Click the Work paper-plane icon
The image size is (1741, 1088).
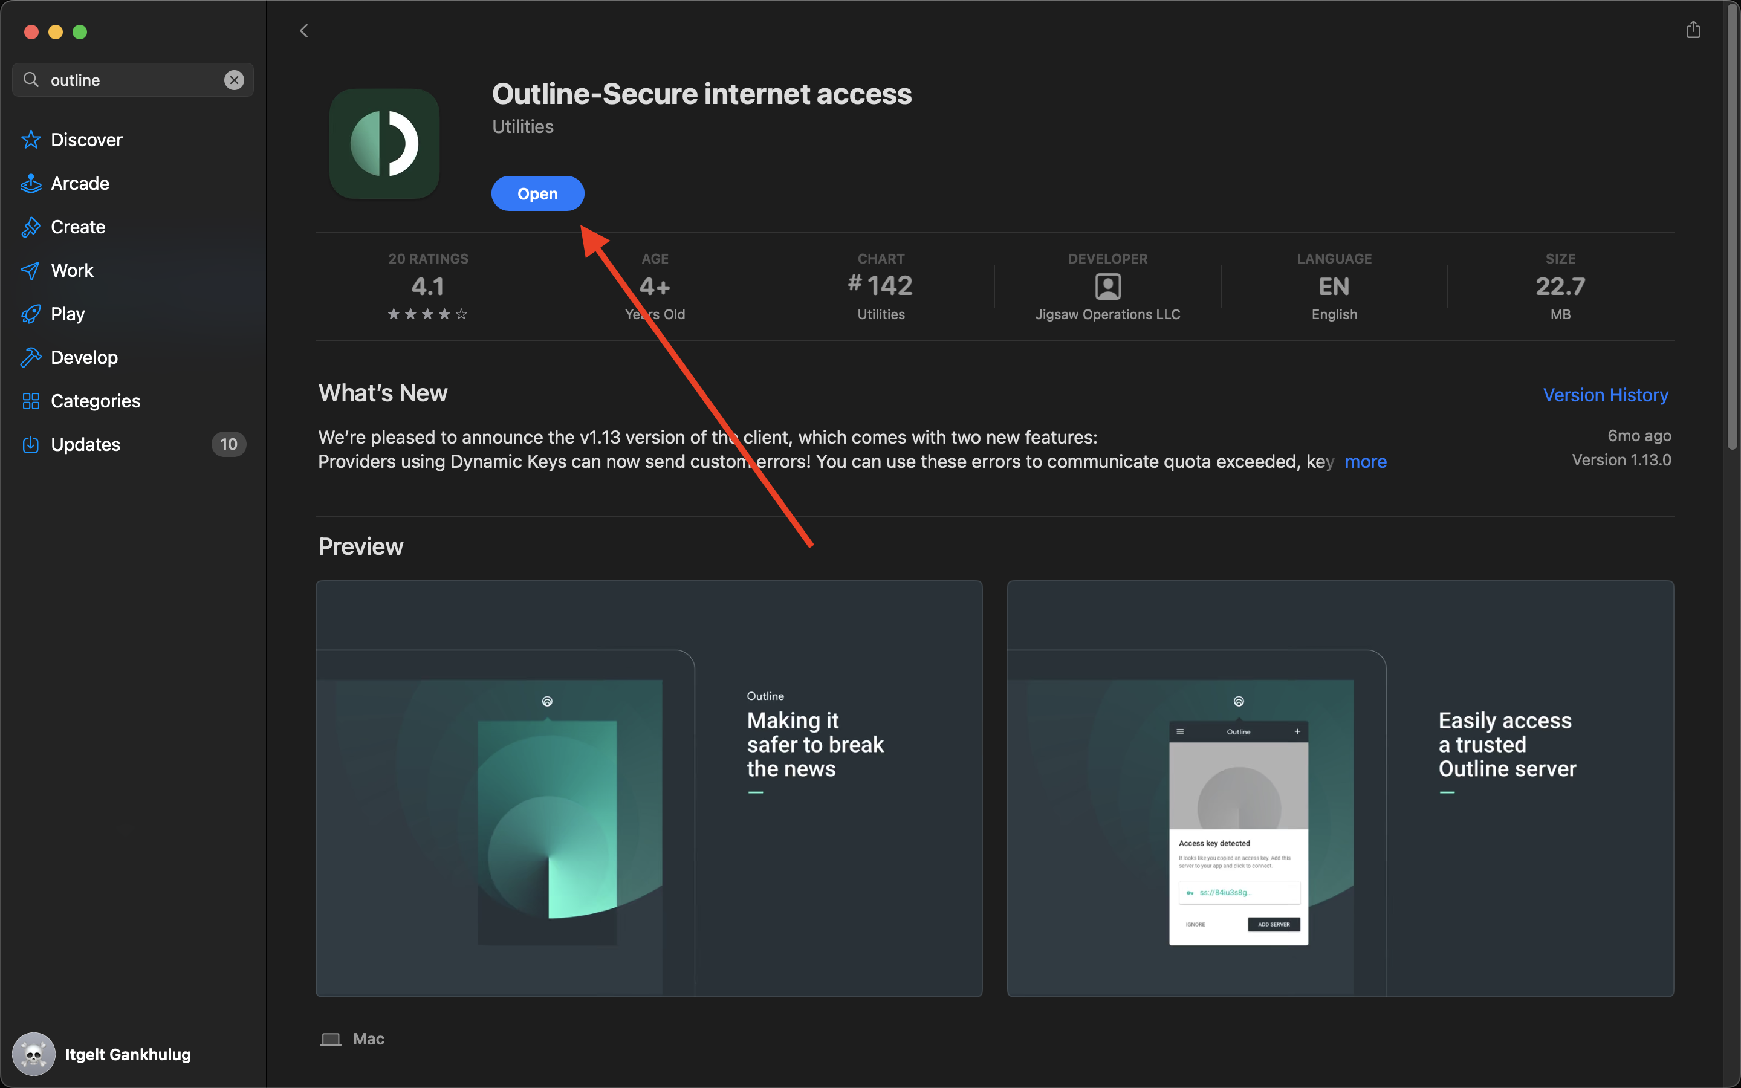[30, 271]
